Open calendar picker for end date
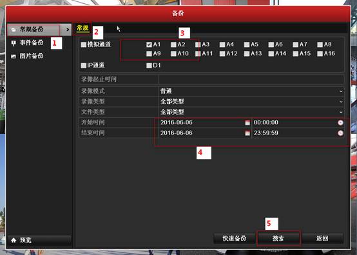This screenshot has width=357, height=255. click(247, 133)
